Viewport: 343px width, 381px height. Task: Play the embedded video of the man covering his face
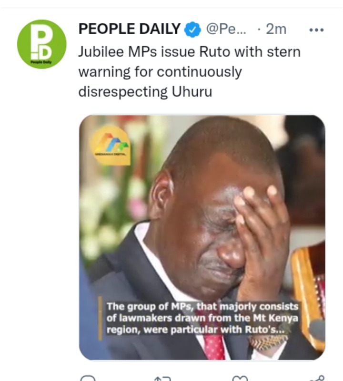pyautogui.click(x=202, y=237)
